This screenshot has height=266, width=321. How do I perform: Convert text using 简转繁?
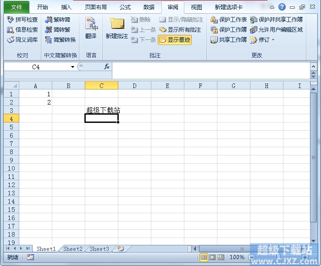click(x=58, y=30)
